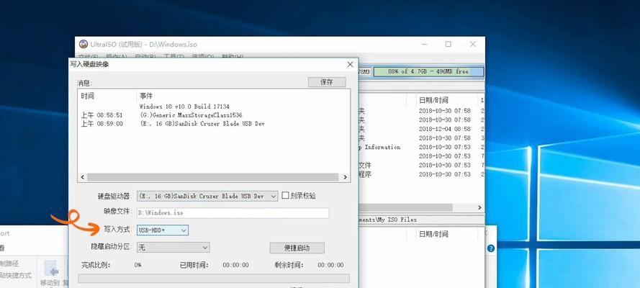Image resolution: width=640 pixels, height=288 pixels.
Task: Click the 保存 button beside the message log
Action: (327, 82)
